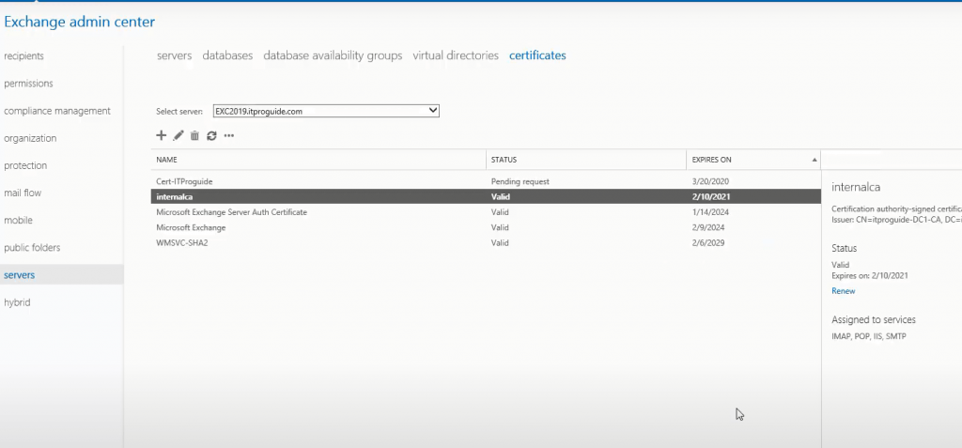Select the certificates tab
The width and height of the screenshot is (962, 448).
[537, 55]
